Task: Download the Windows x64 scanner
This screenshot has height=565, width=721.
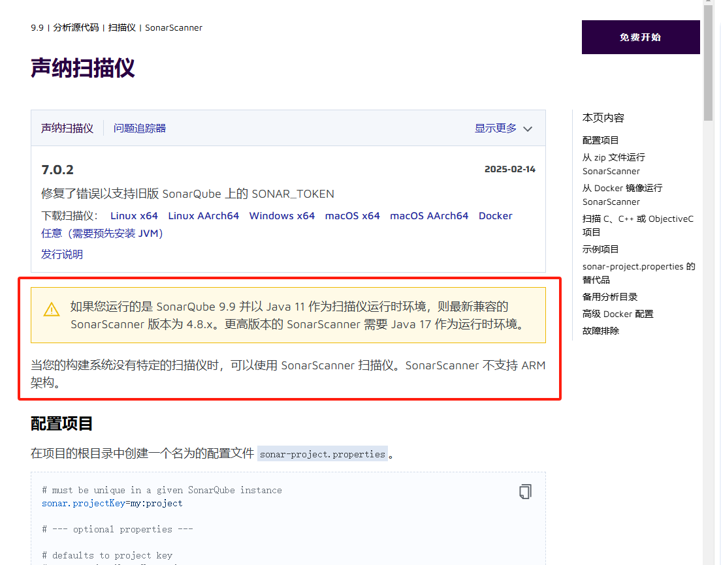Action: pos(282,216)
